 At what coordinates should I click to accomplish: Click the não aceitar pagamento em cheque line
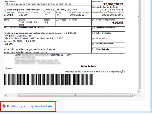(29, 49)
